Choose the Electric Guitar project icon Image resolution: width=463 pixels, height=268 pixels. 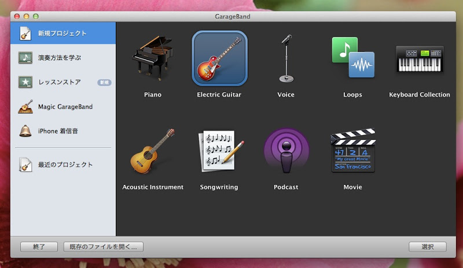[x=219, y=58]
